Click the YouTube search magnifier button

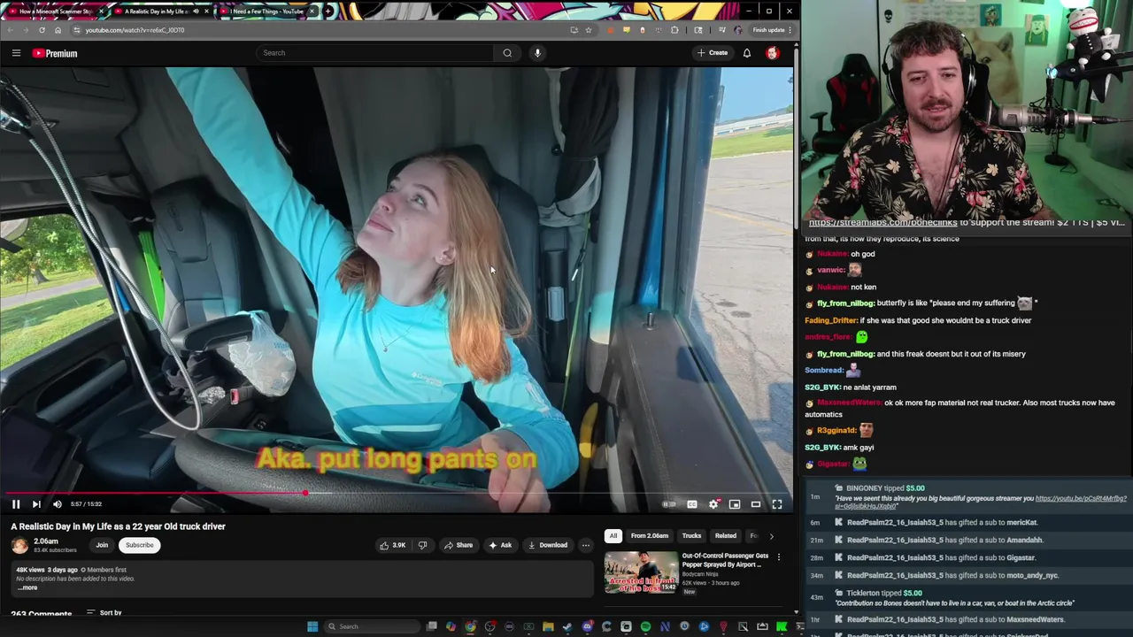point(507,53)
